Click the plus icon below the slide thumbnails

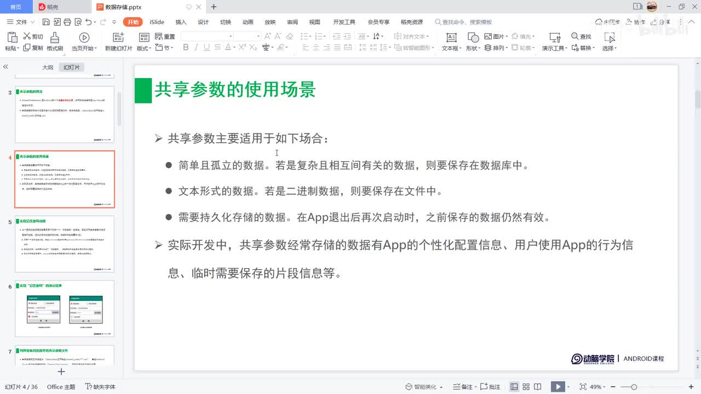61,372
